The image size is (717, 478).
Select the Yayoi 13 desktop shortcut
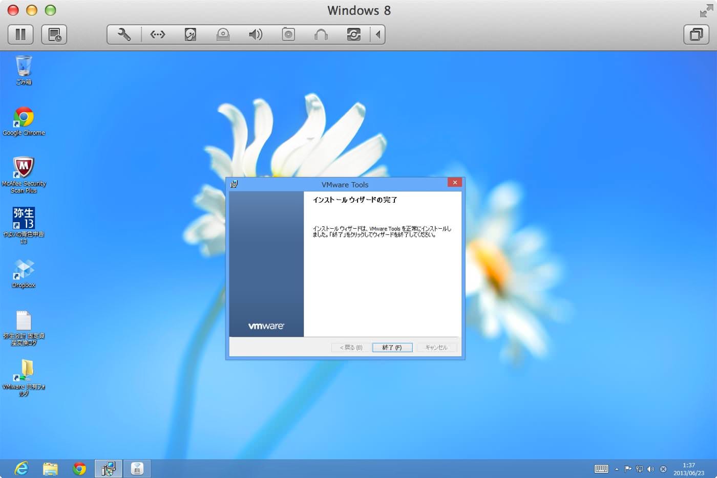[24, 226]
